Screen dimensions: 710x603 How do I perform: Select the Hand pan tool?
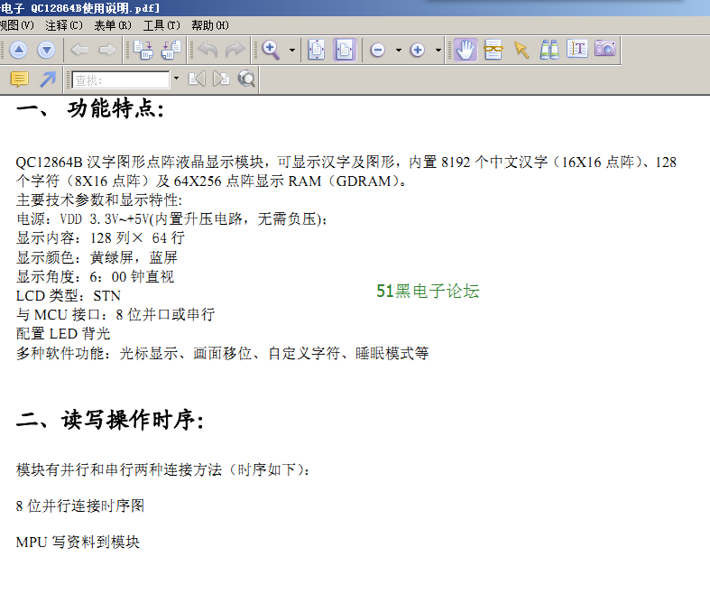click(x=466, y=50)
